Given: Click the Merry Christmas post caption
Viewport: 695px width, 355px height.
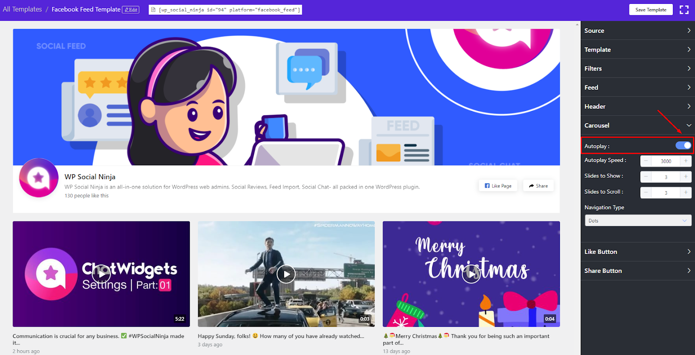Looking at the screenshot, I should 466,339.
